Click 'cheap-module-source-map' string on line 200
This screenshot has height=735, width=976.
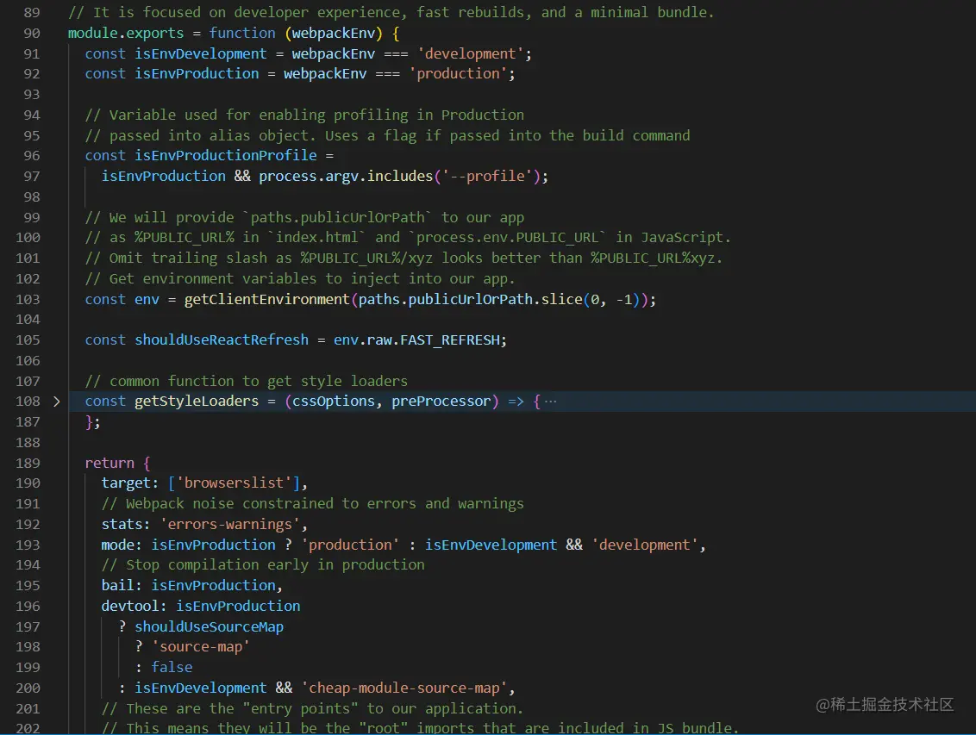(404, 688)
